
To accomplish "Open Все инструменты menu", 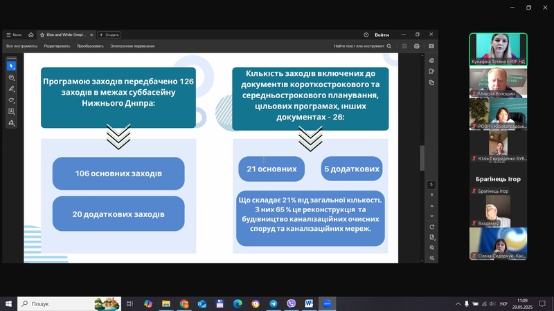I will [21, 46].
